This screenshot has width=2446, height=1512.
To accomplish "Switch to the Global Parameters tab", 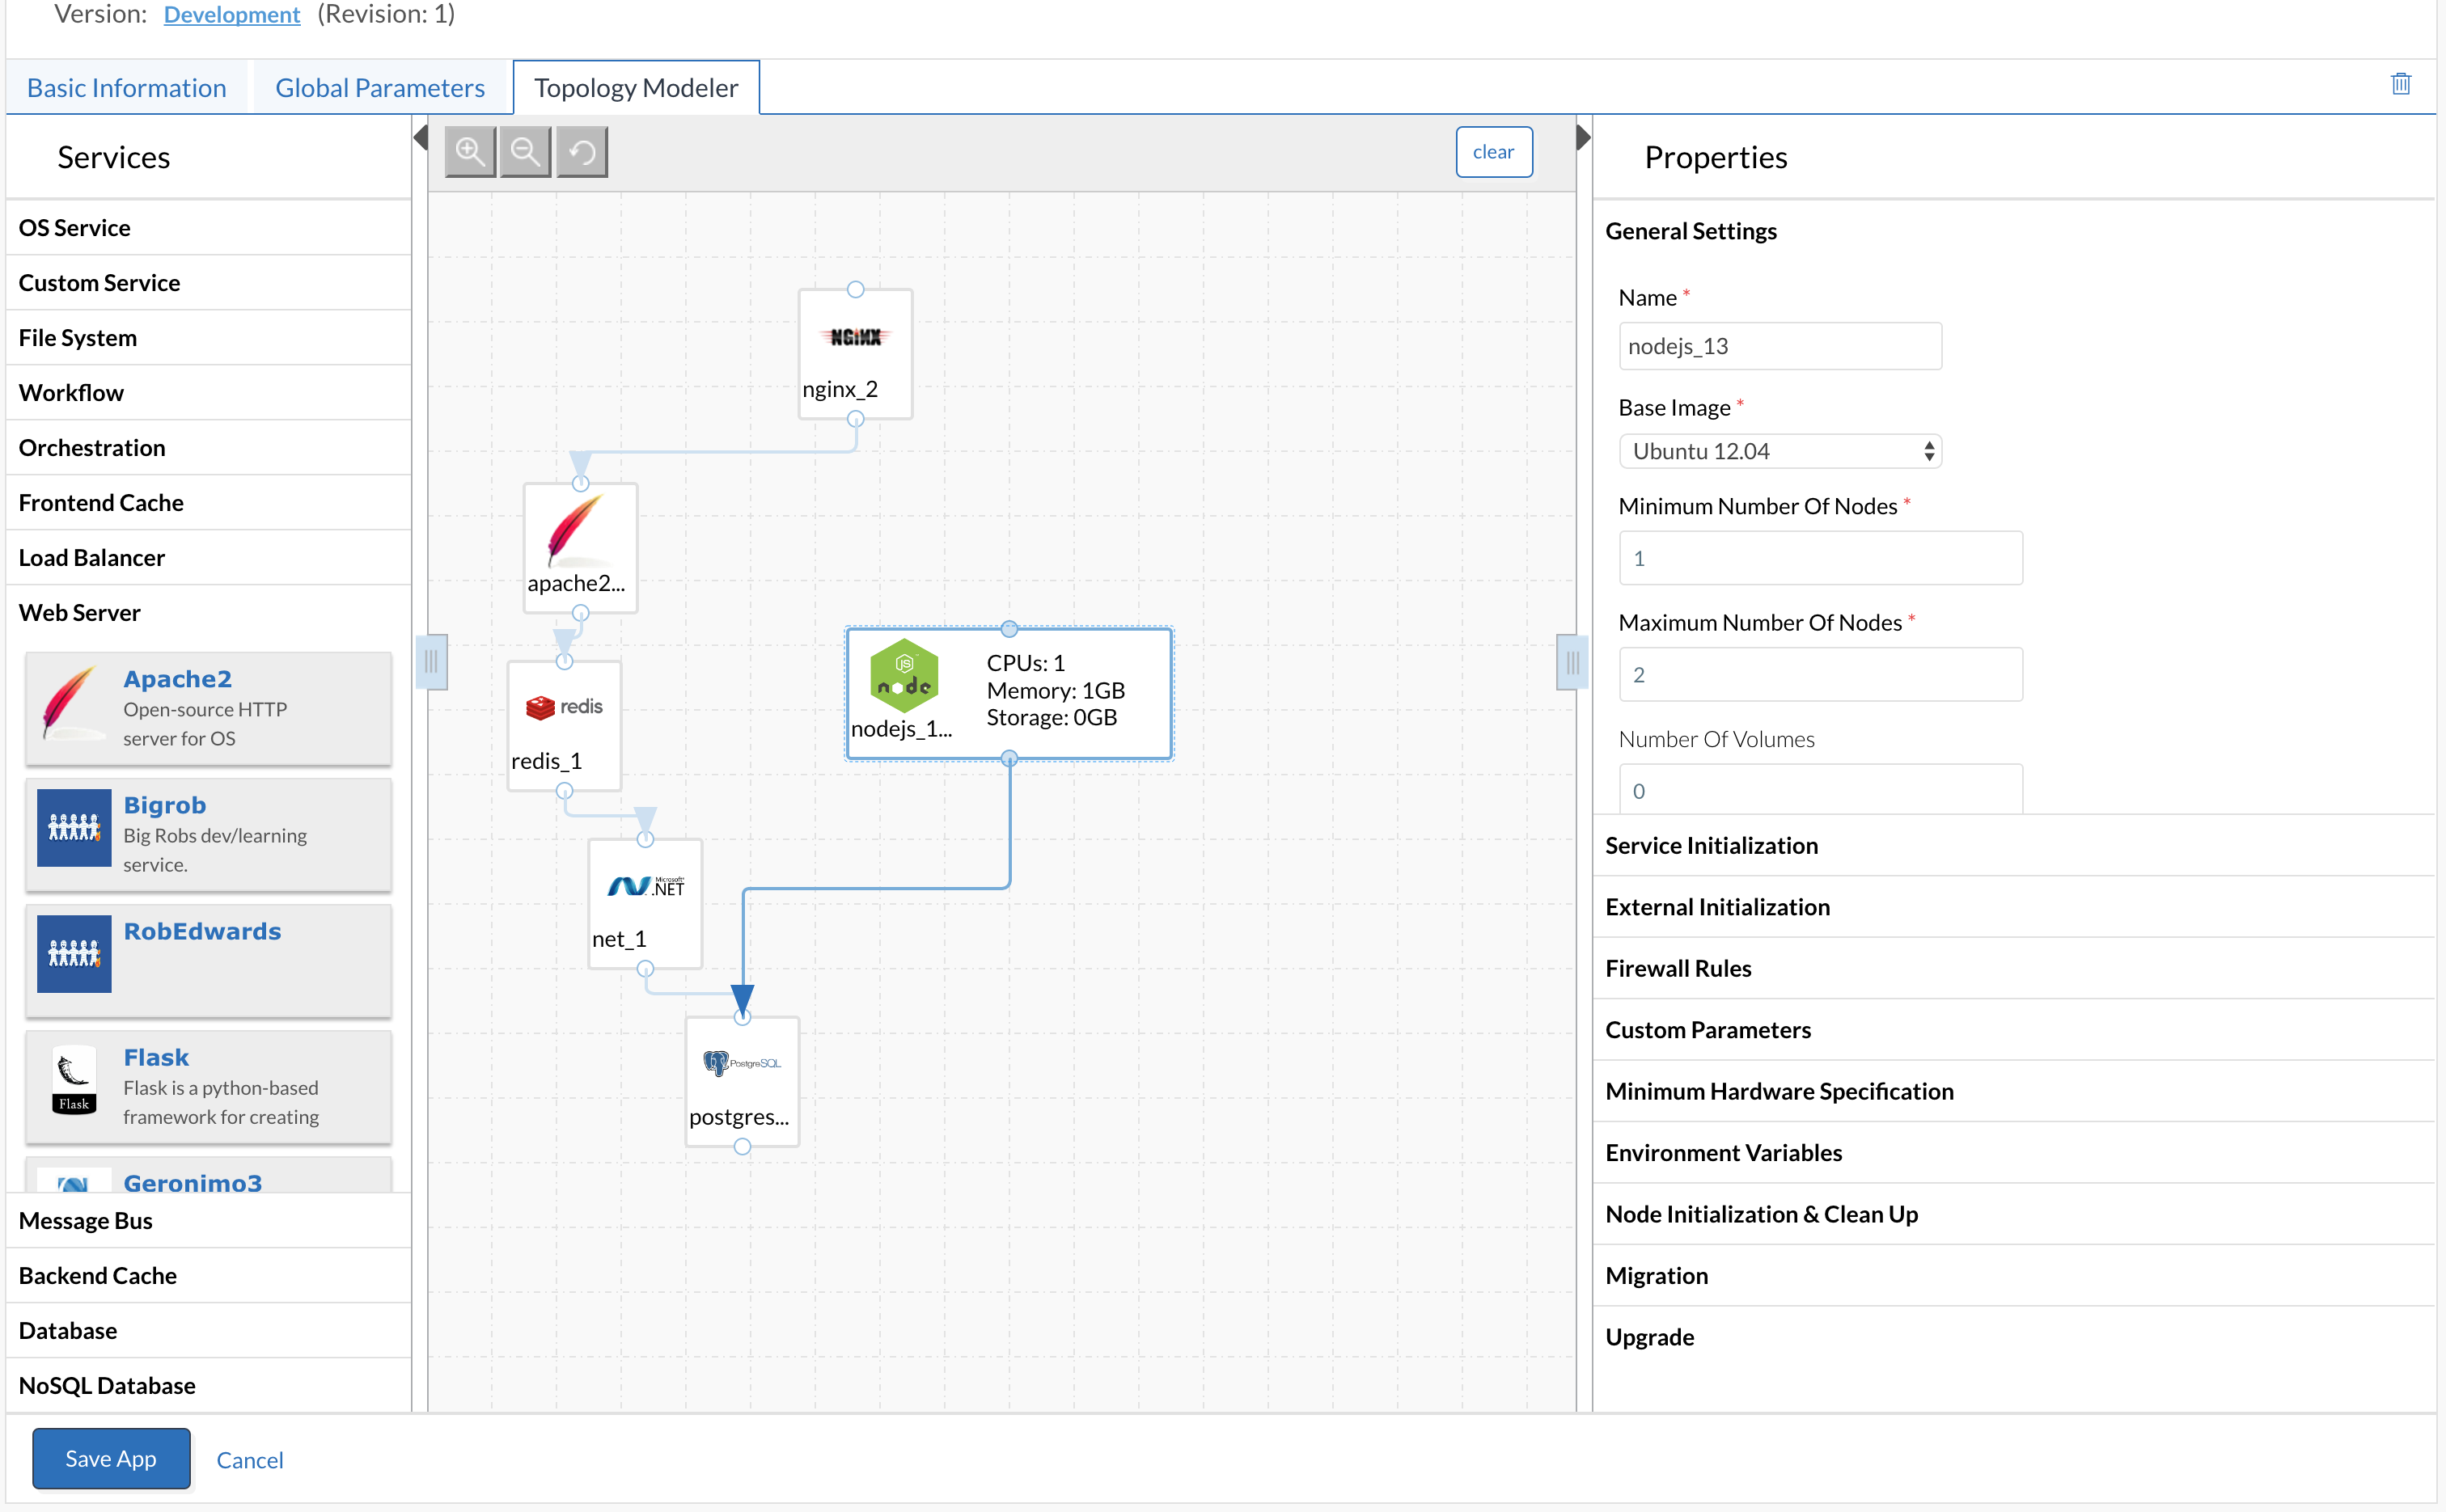I will [379, 88].
